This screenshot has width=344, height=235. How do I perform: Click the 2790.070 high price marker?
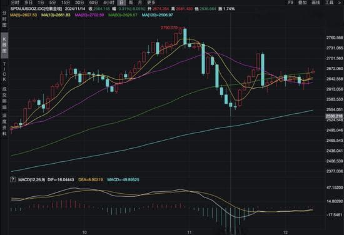click(169, 27)
